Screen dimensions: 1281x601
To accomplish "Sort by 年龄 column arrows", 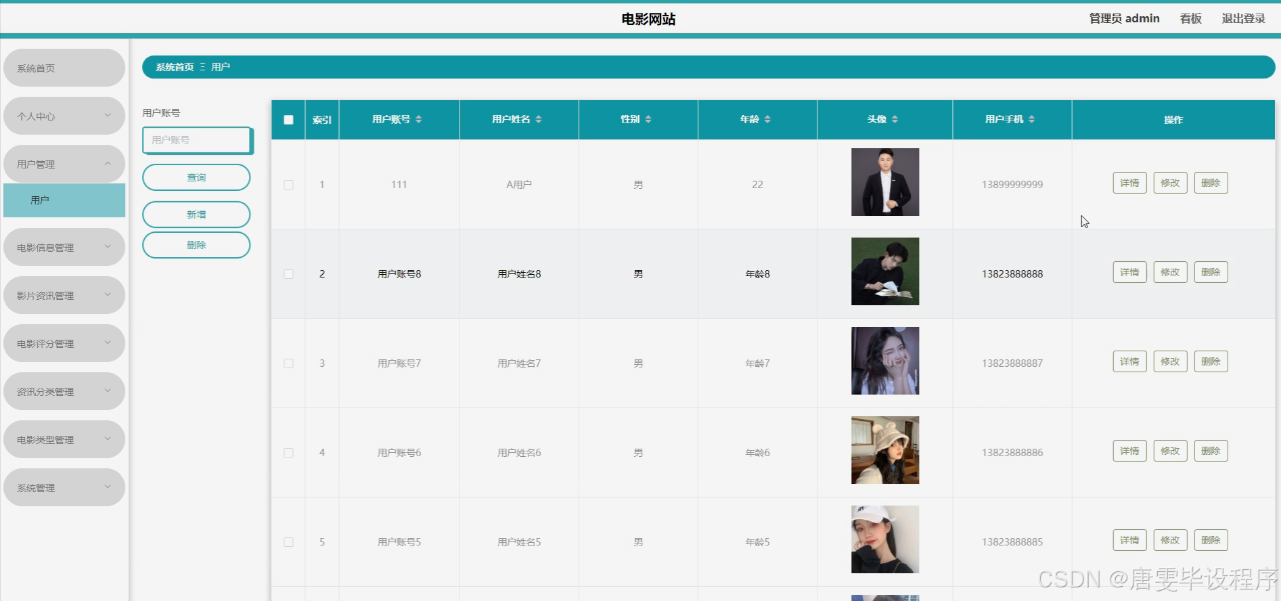I will tap(767, 119).
